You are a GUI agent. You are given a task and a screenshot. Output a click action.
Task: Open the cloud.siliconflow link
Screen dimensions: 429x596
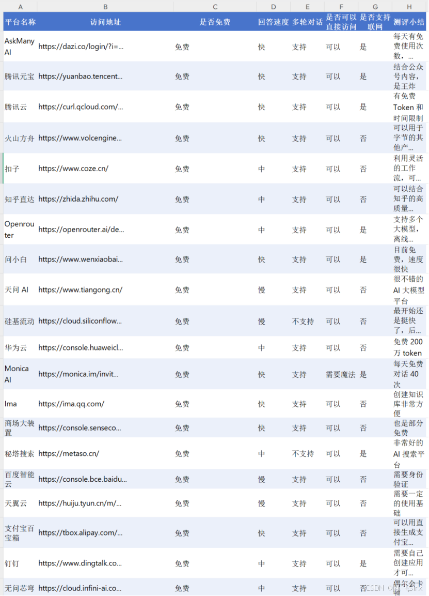(x=80, y=321)
